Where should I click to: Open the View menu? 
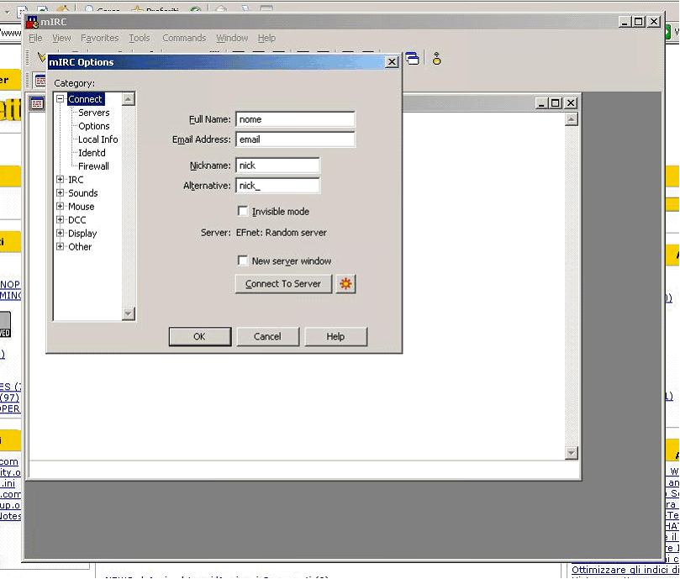click(x=61, y=38)
